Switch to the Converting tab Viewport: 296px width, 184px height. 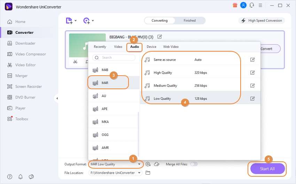click(159, 21)
